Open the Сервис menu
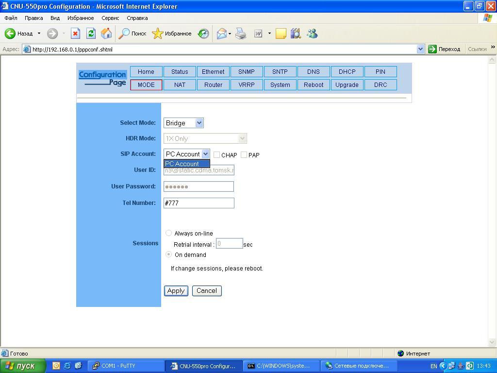Viewport: 497px width, 373px height. coord(110,18)
